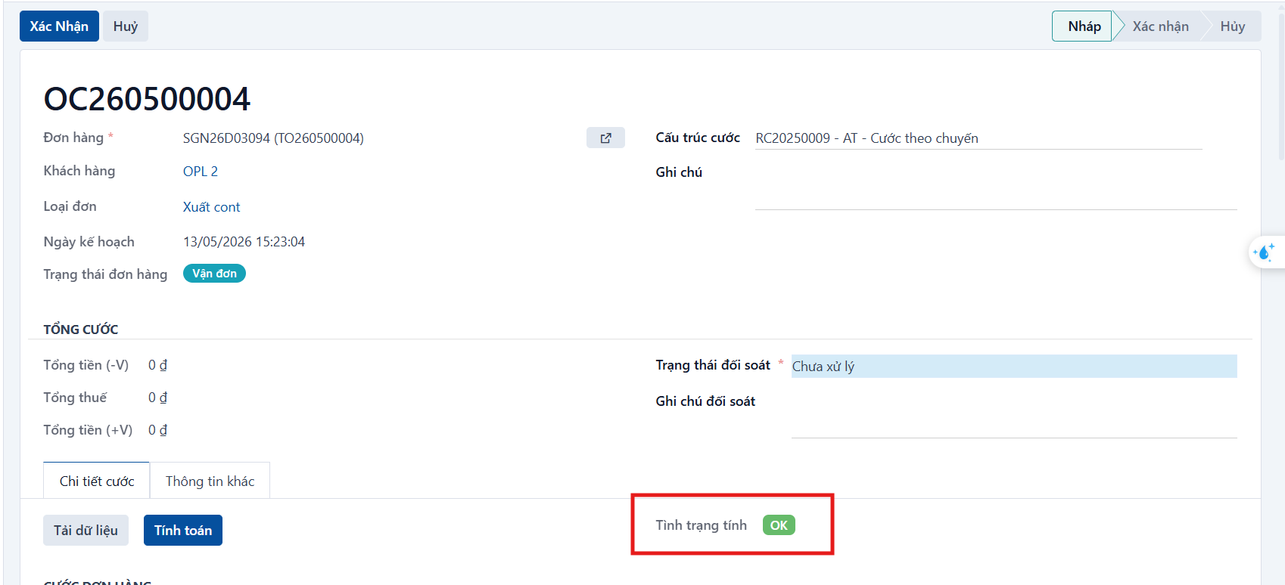Select the Hủy stage in status bar
The width and height of the screenshot is (1285, 585).
pos(1232,26)
